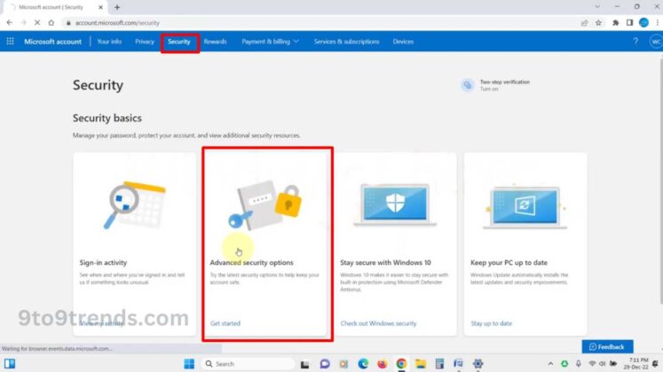
Task: Open the help question mark icon
Action: tap(635, 42)
